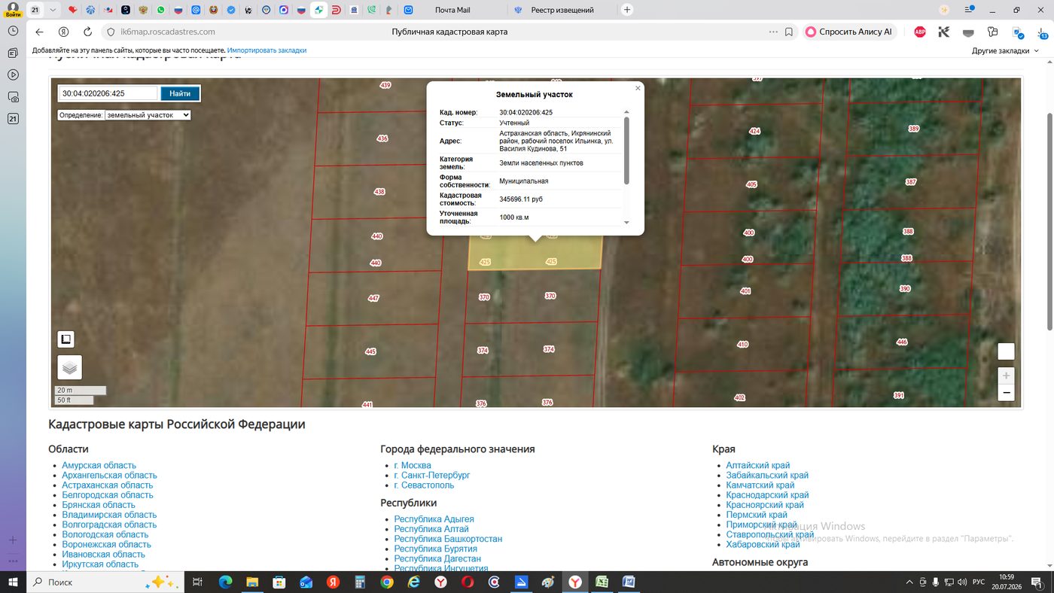Click the browser page reload icon

click(87, 32)
